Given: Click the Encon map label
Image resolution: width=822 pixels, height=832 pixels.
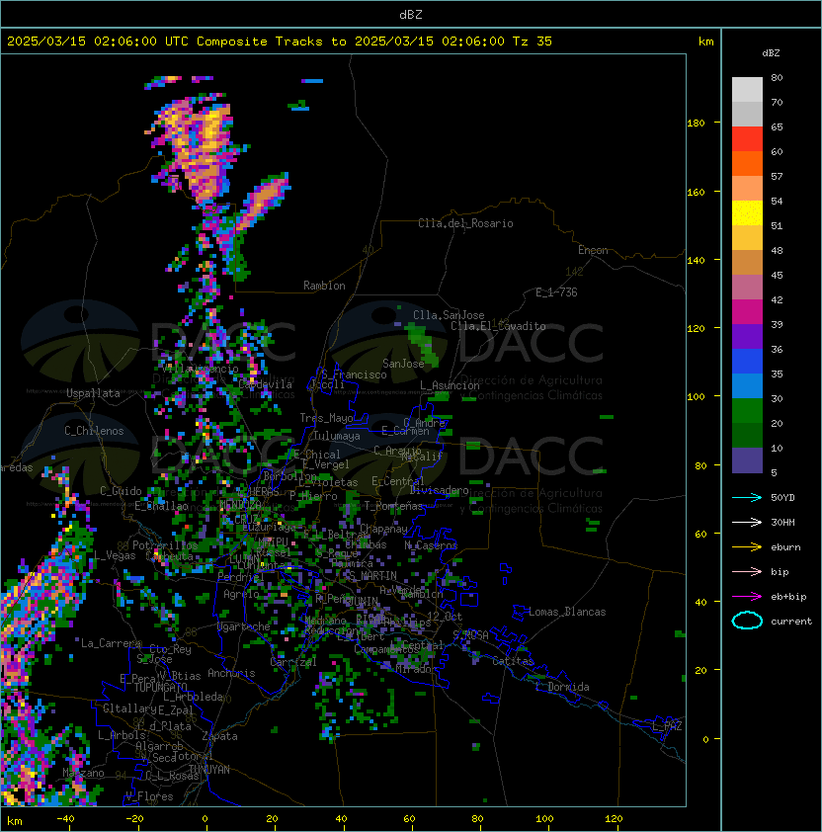Looking at the screenshot, I should click(593, 250).
